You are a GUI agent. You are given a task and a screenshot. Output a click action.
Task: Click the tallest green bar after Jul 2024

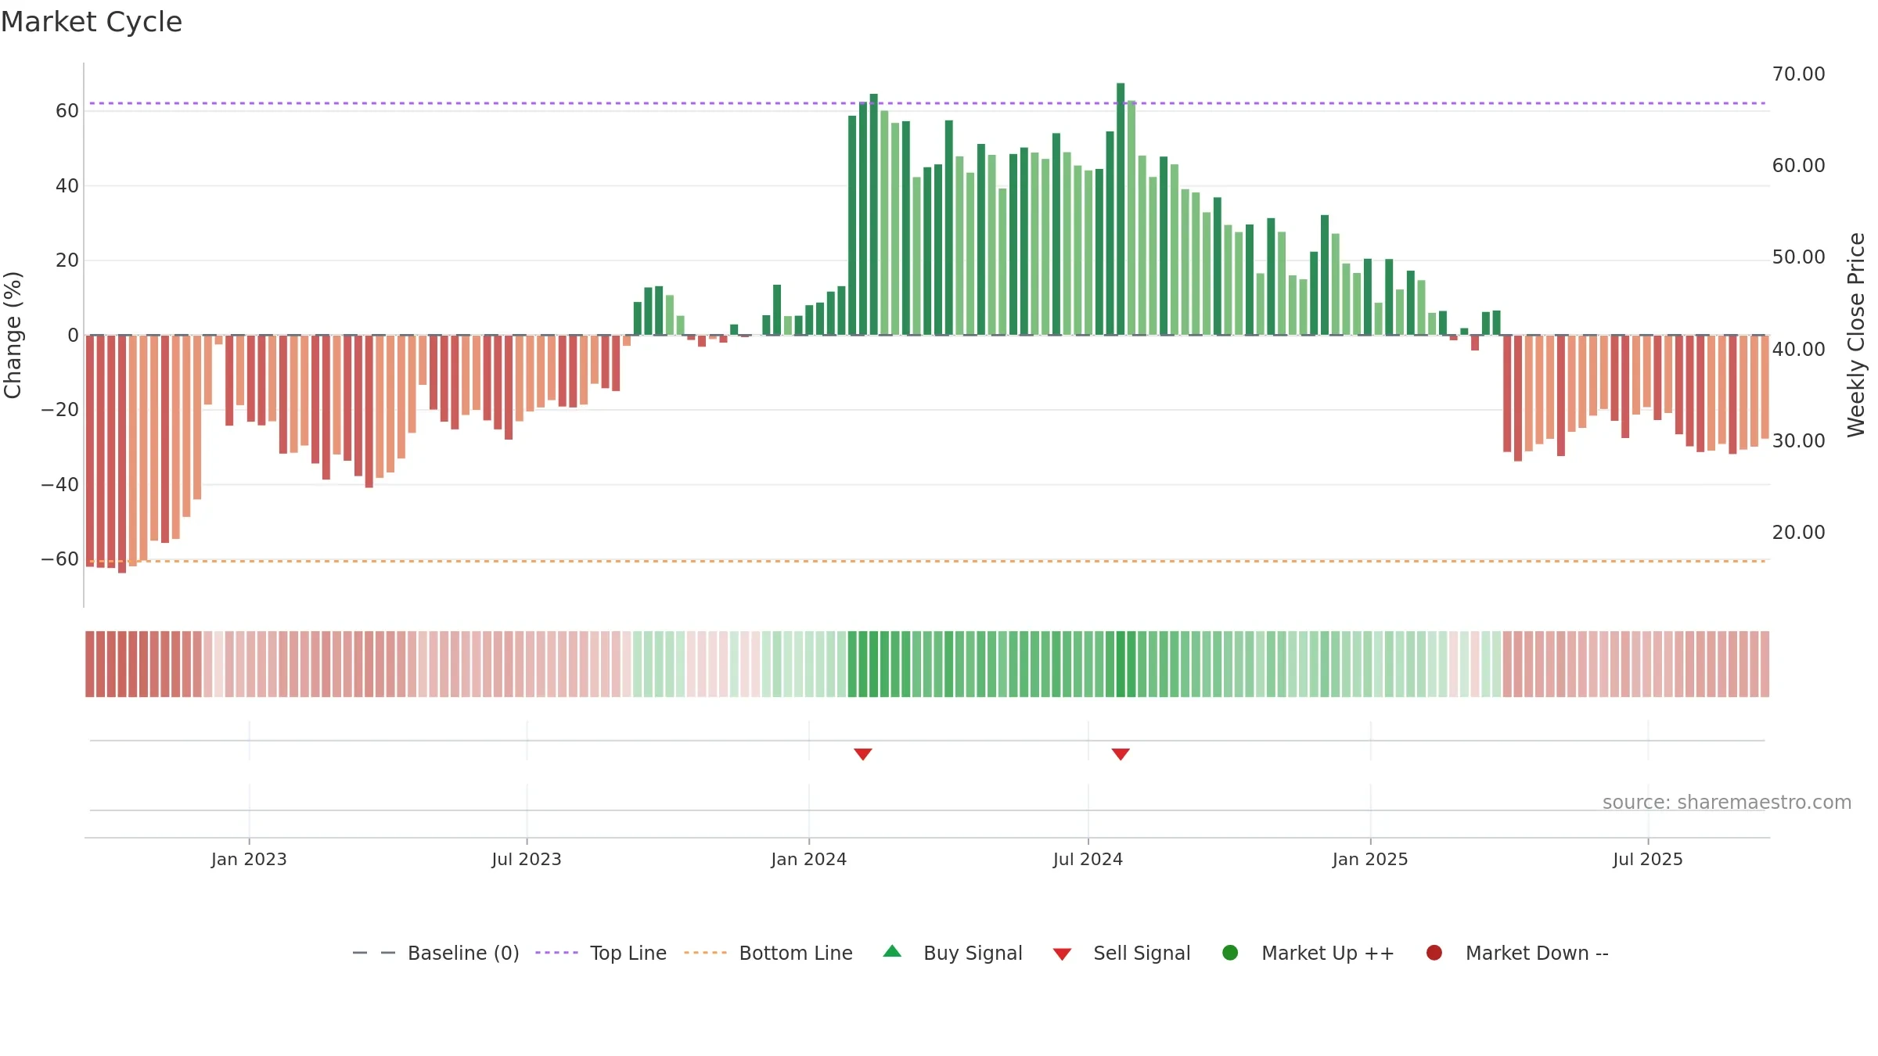click(1121, 209)
